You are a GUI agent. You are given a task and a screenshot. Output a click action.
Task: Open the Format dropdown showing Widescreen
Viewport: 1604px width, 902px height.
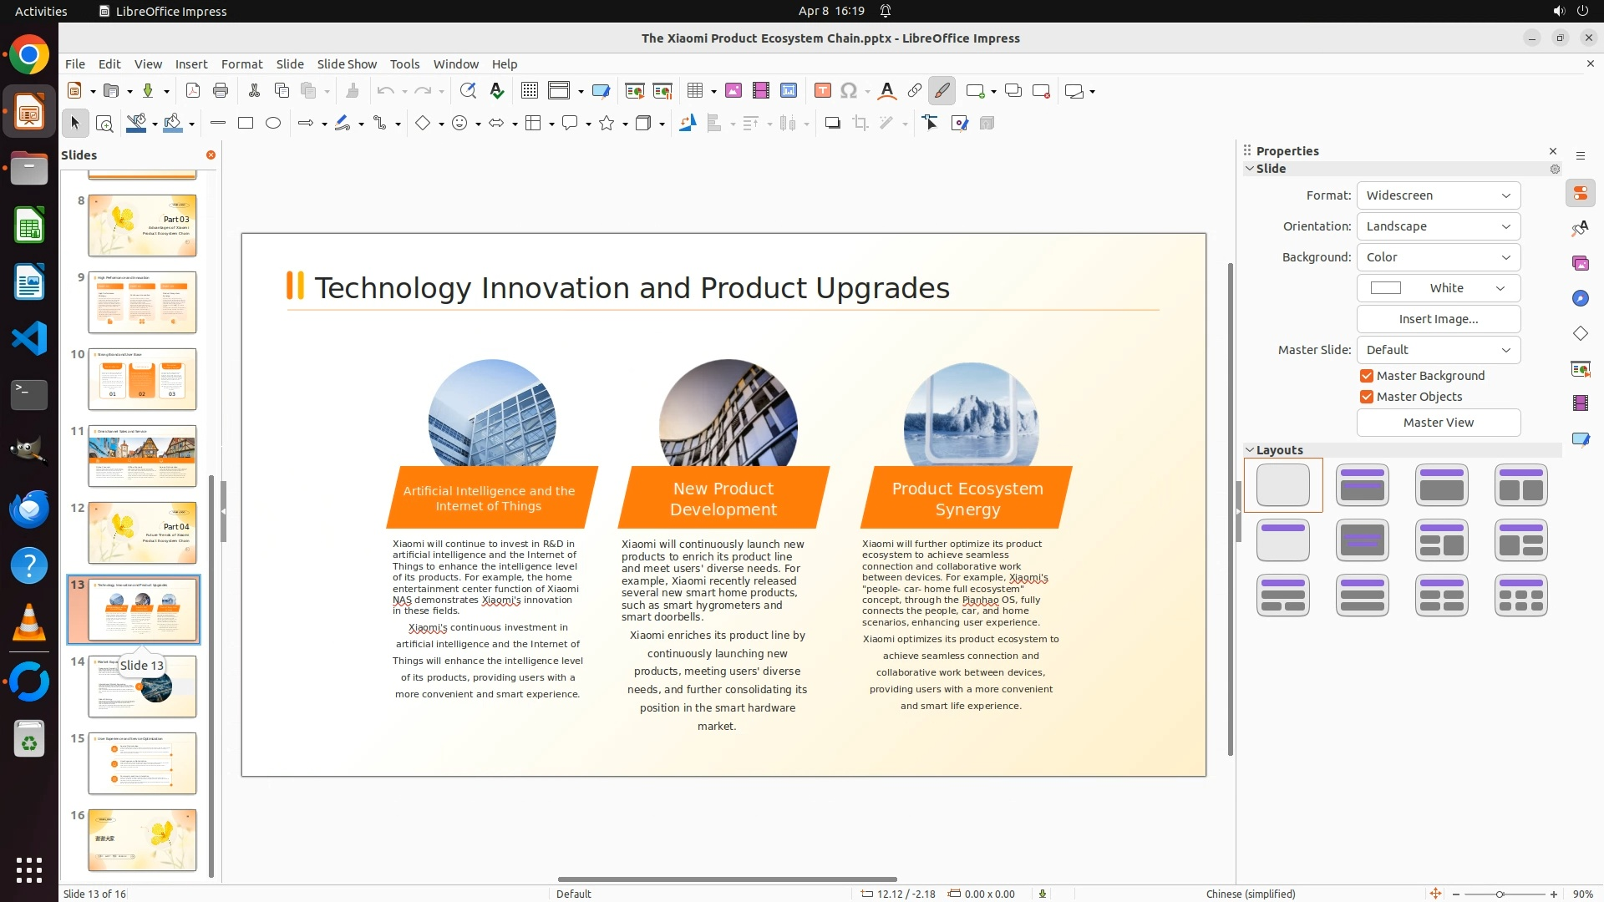1438,195
